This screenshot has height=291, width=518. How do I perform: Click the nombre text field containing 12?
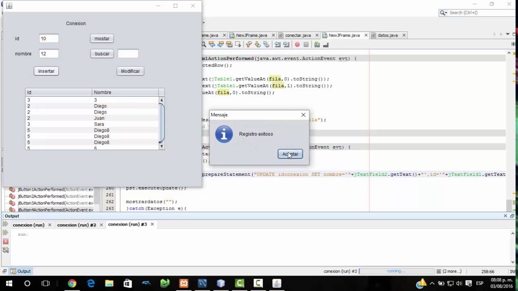49,53
